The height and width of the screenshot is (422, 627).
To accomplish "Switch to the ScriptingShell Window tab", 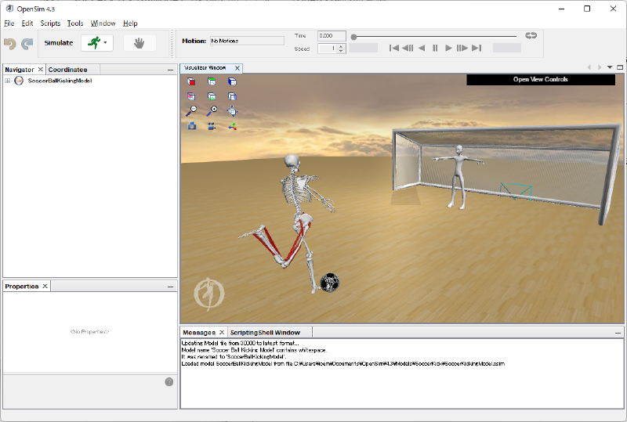I will (265, 333).
